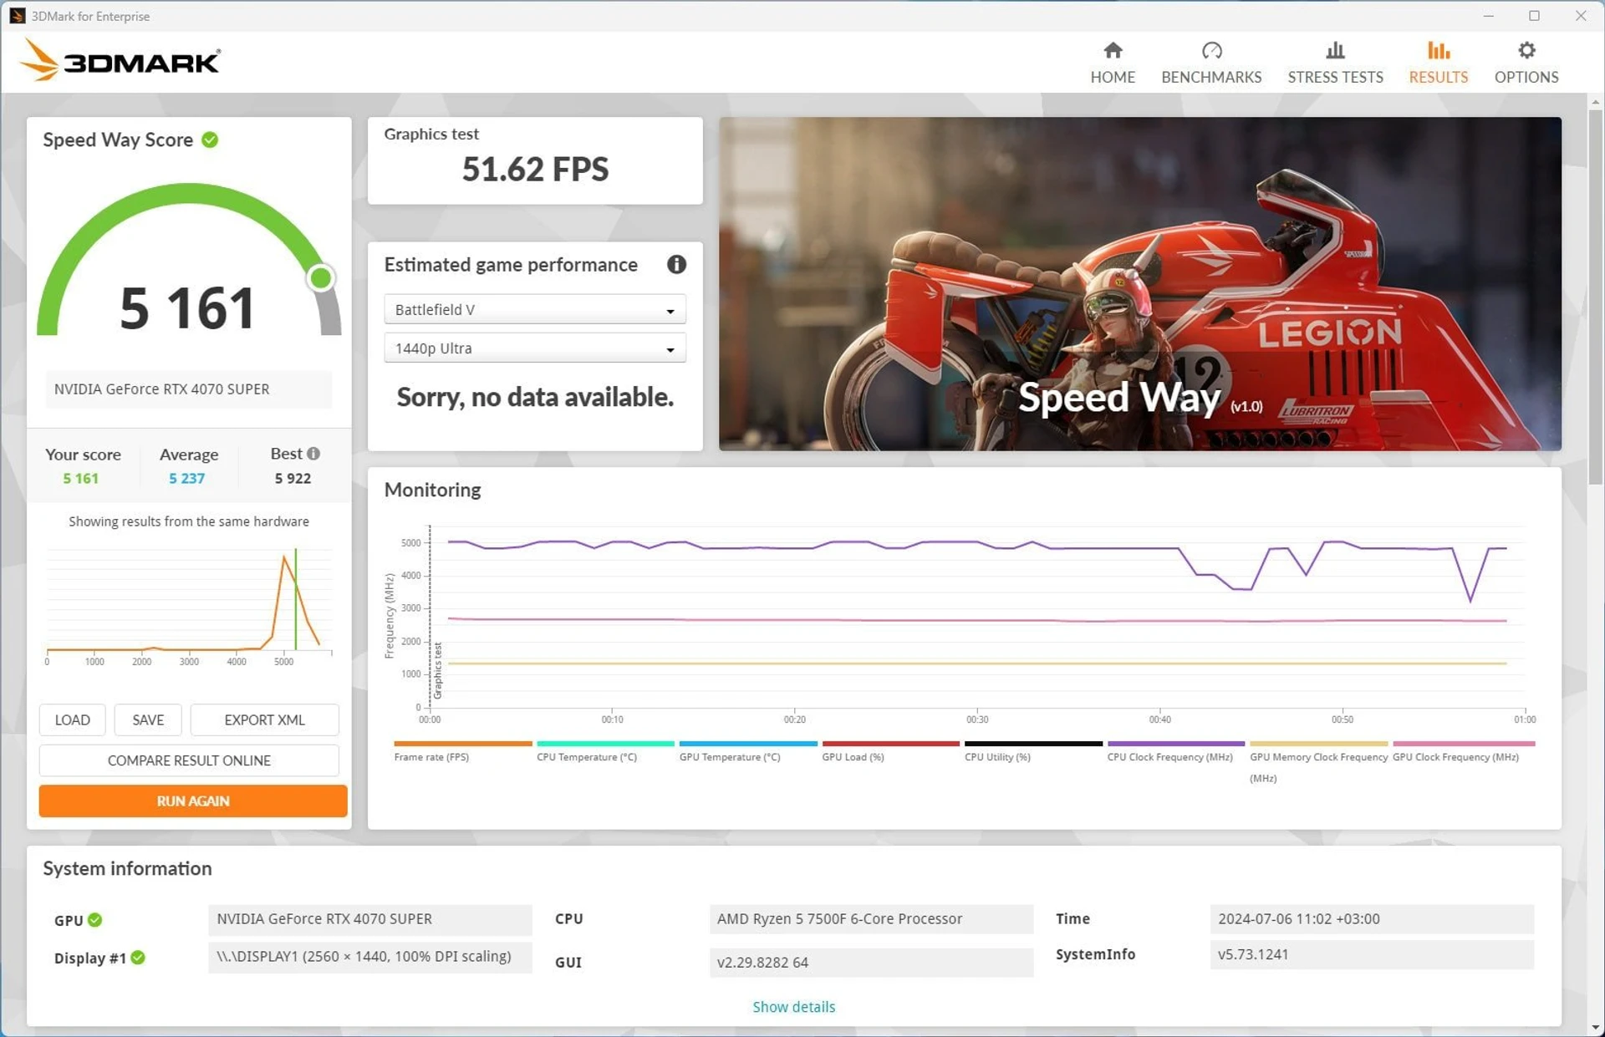Screen dimensions: 1605x1037
Task: Toggle the CPU Clock Frequency legend
Action: [1176, 751]
